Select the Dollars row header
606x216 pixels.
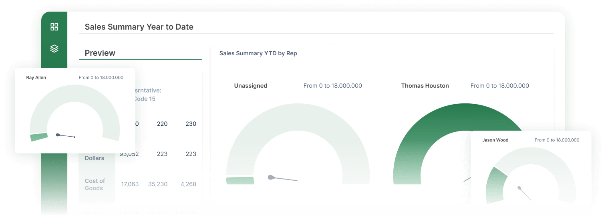(95, 158)
